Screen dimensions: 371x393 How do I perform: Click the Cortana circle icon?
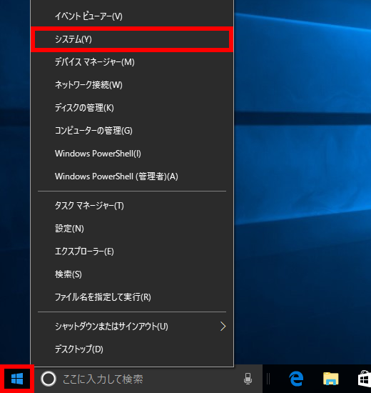49,379
